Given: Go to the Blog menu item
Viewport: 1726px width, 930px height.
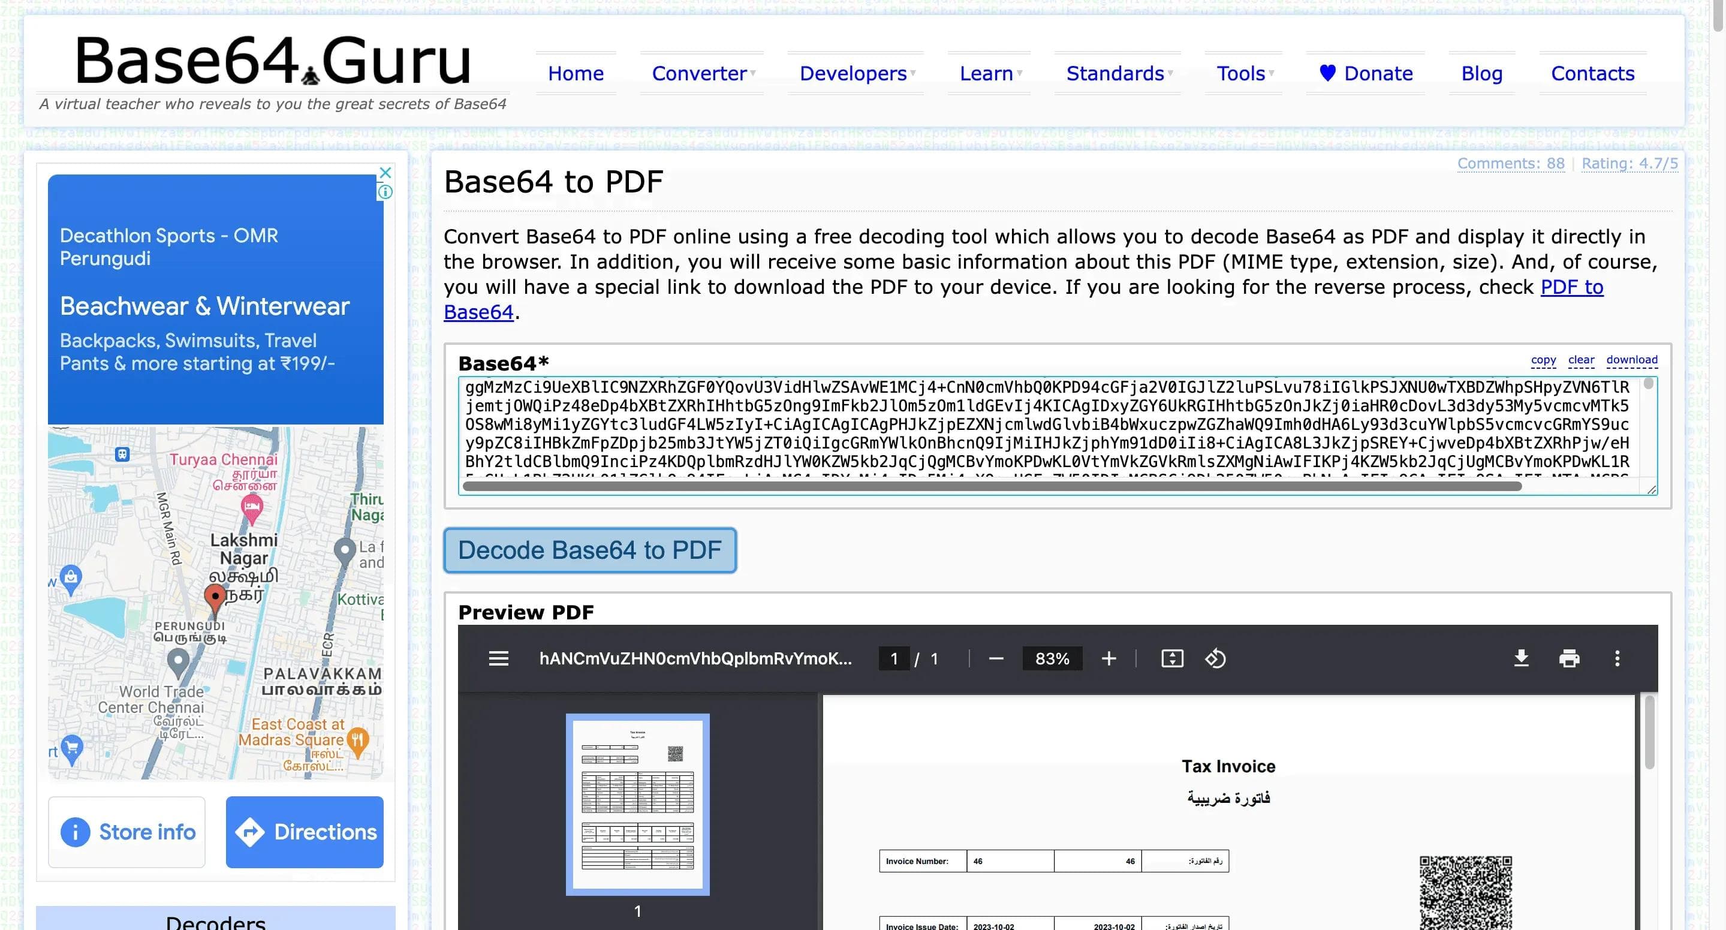Looking at the screenshot, I should pos(1481,73).
